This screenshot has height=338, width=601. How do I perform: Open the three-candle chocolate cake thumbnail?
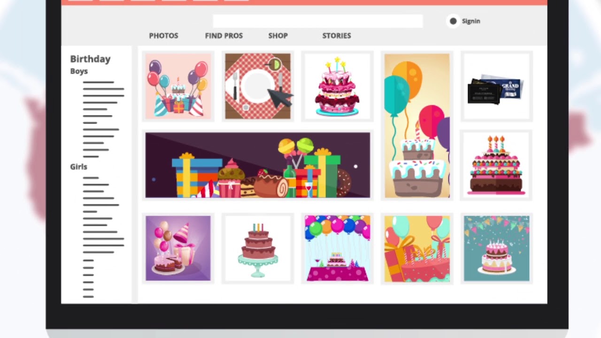(x=496, y=165)
